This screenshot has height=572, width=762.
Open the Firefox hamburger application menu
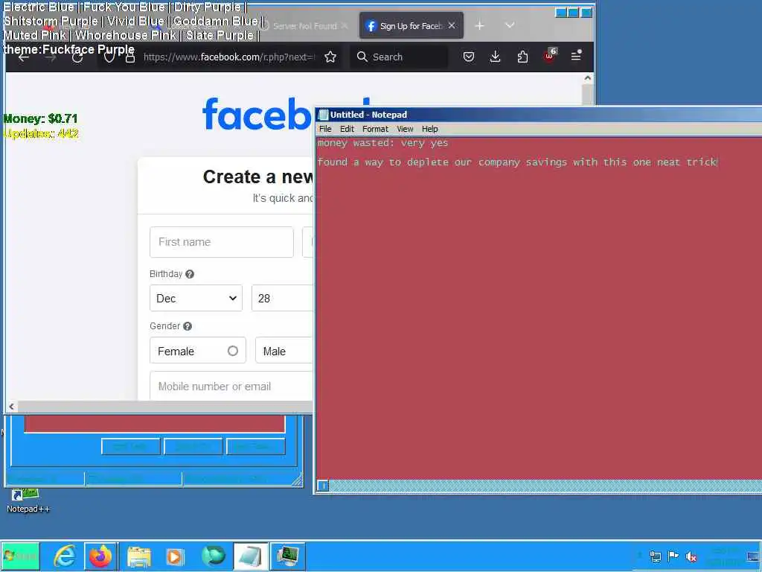(x=576, y=56)
